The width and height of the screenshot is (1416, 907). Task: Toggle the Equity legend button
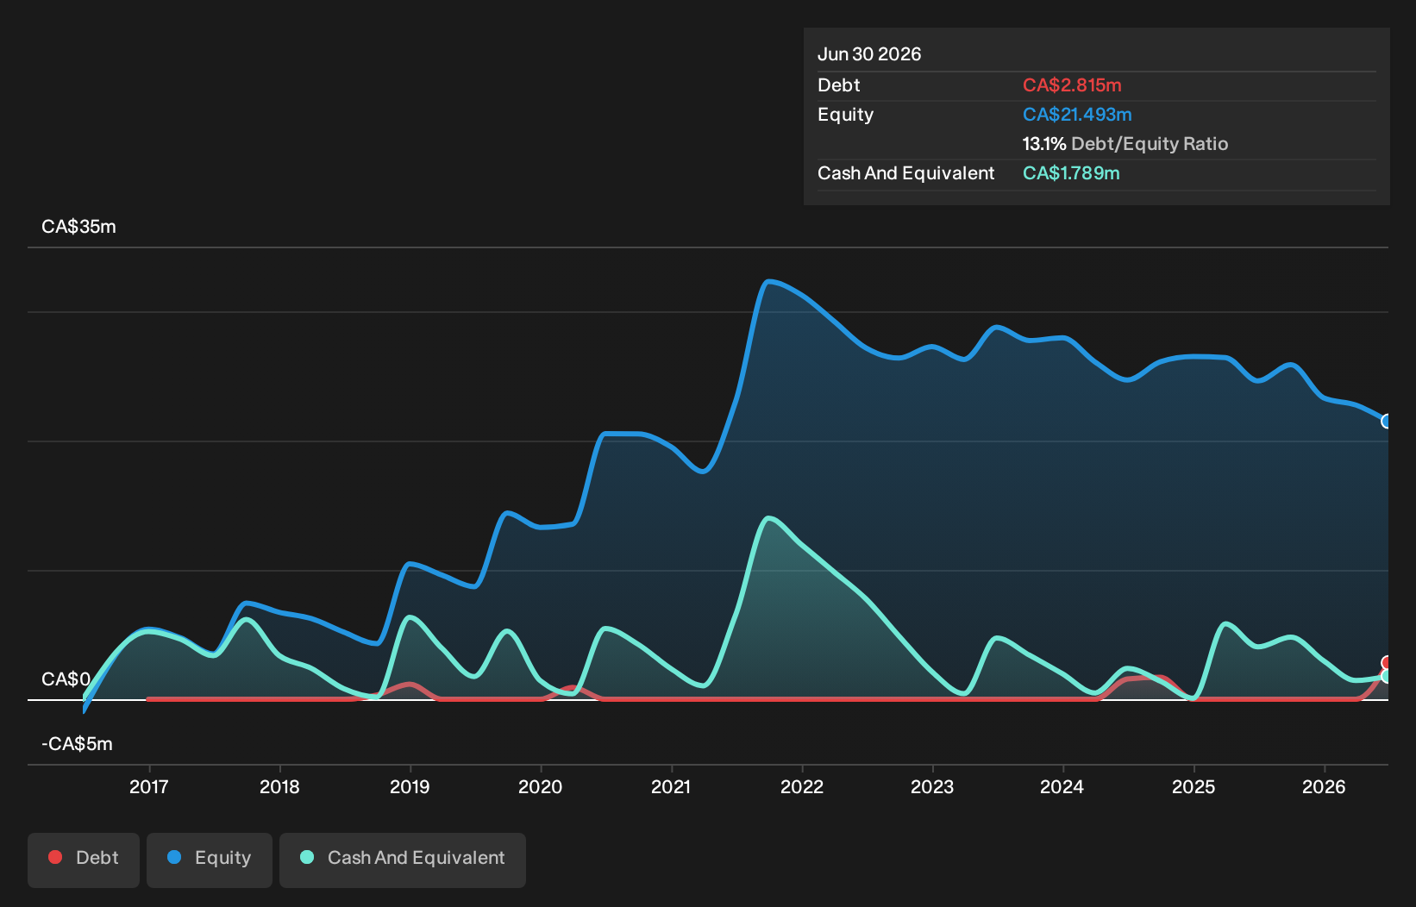210,860
